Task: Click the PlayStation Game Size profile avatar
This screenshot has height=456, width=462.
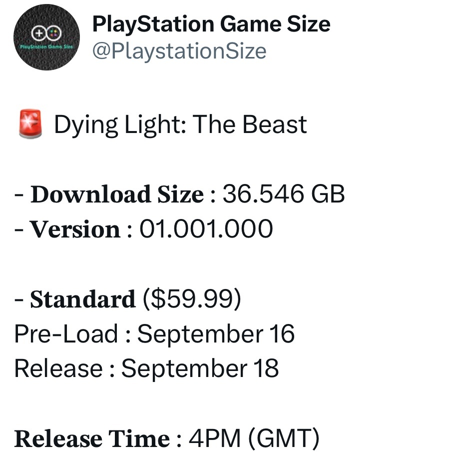Action: [46, 37]
